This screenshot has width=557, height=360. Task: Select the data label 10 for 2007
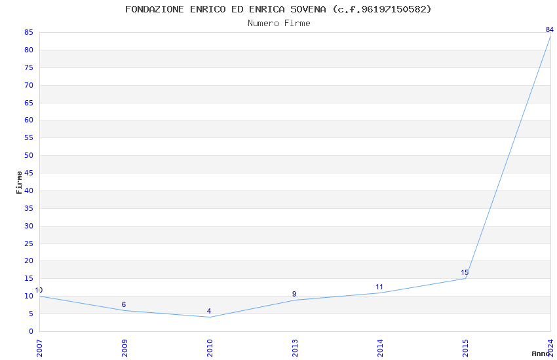[x=39, y=290]
